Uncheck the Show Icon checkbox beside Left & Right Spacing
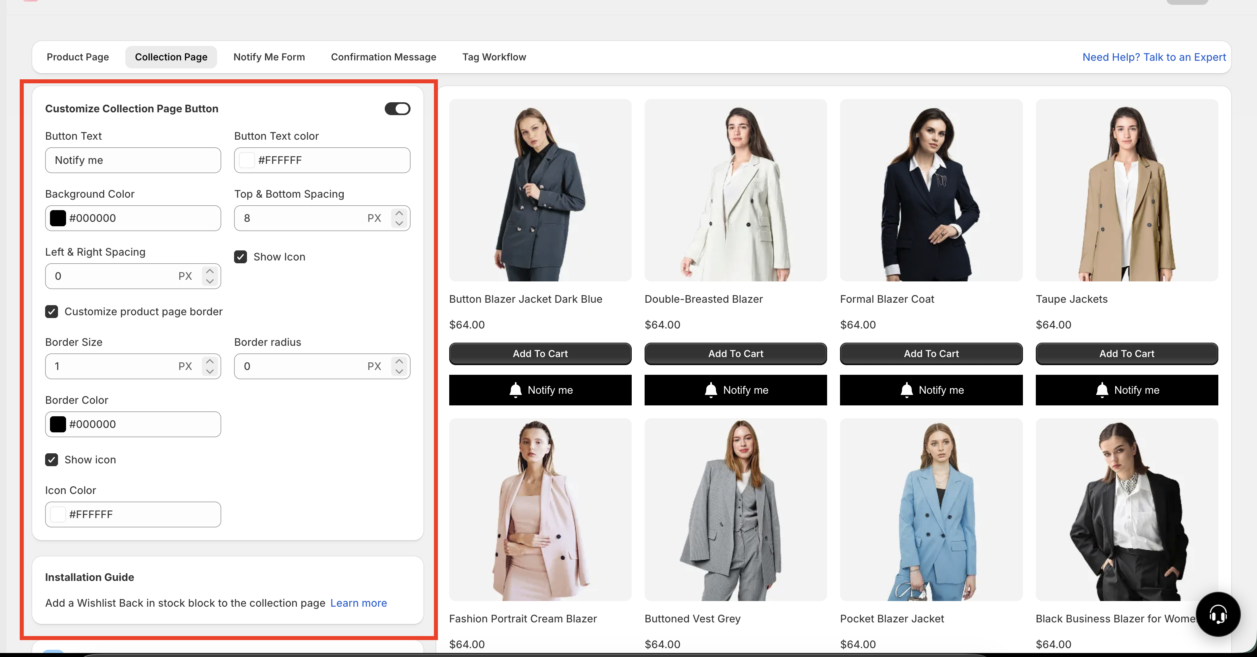 coord(241,256)
